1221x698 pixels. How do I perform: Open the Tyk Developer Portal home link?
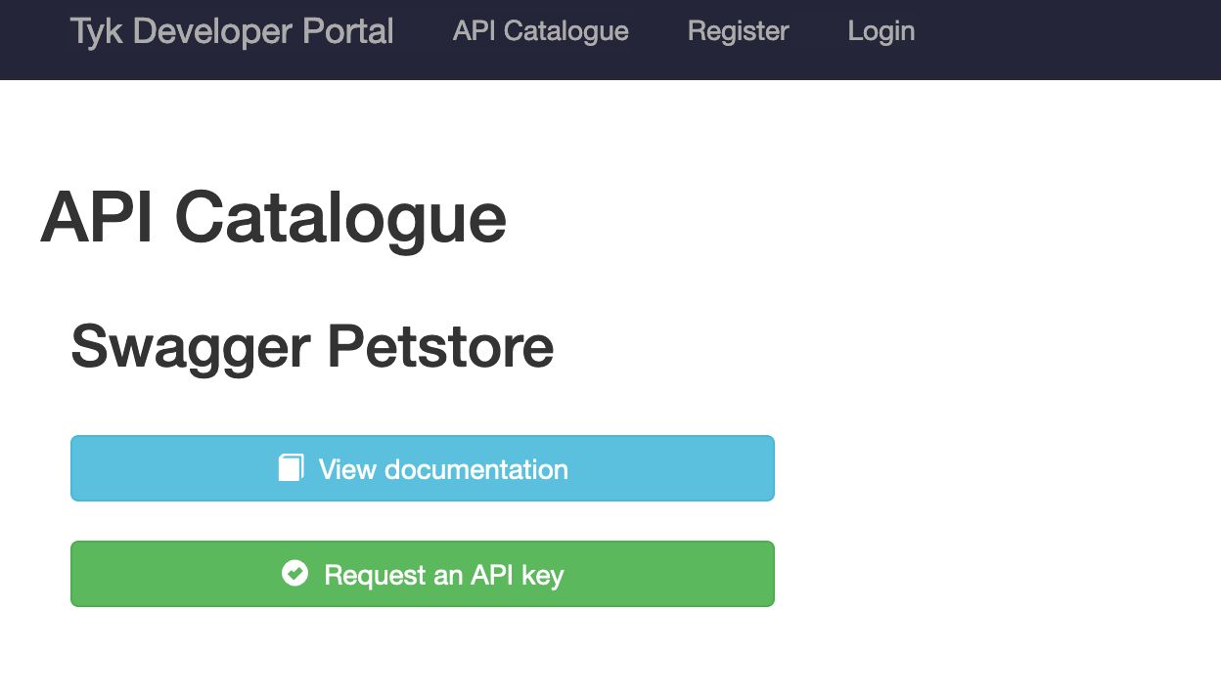tap(232, 31)
